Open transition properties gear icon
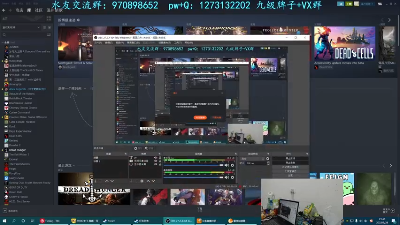 [x=268, y=159]
